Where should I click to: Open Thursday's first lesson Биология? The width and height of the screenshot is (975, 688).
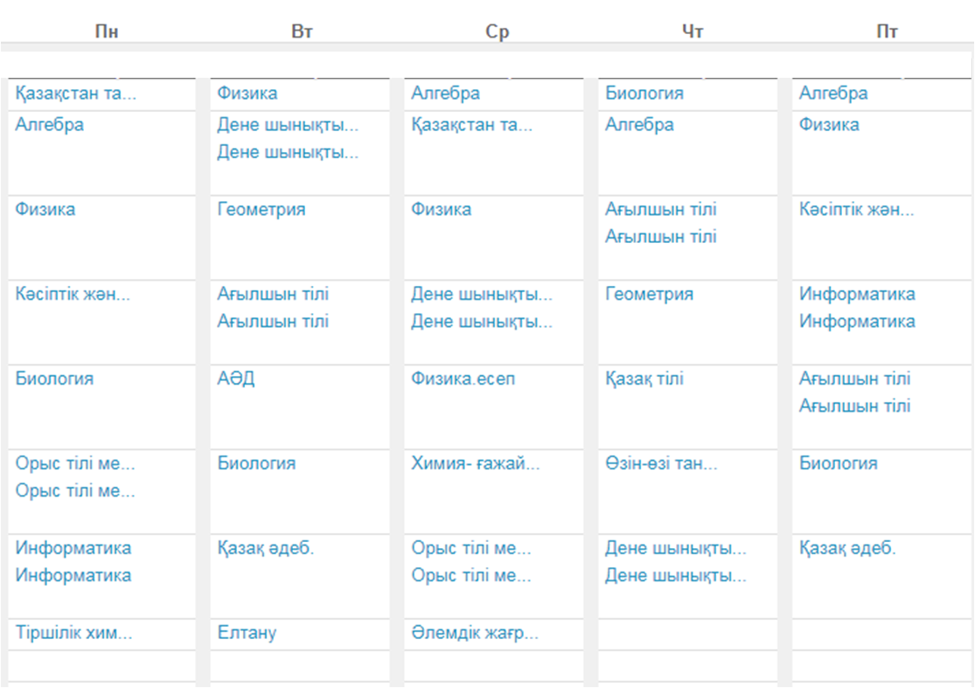tap(644, 94)
